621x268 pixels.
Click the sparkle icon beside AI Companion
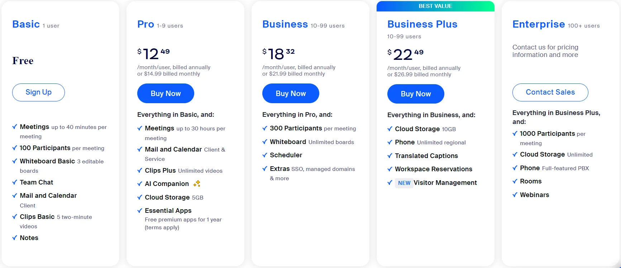point(196,183)
